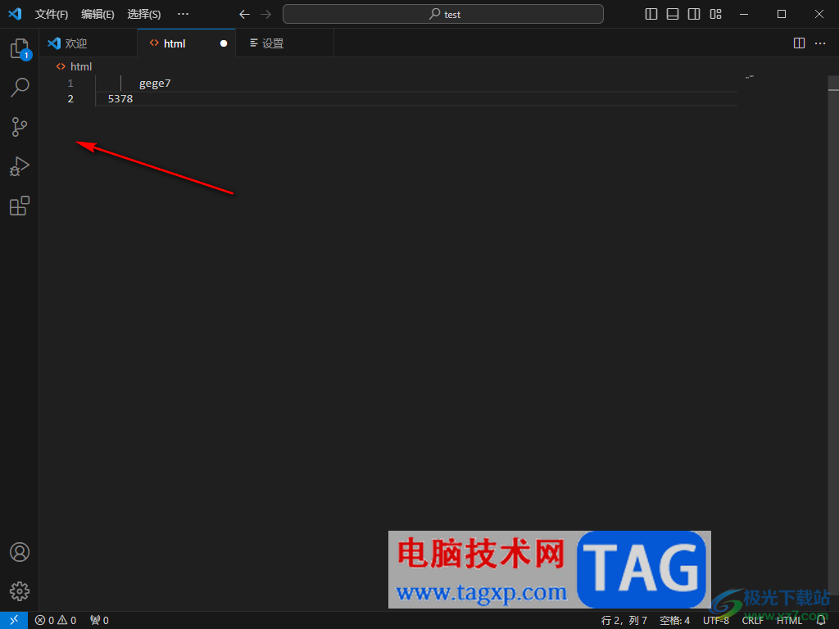839x629 pixels.
Task: Change line ending via CRLF item
Action: pos(752,621)
